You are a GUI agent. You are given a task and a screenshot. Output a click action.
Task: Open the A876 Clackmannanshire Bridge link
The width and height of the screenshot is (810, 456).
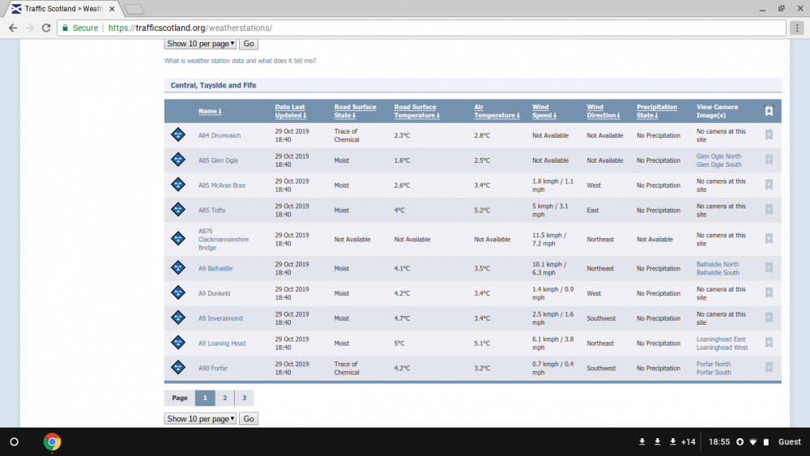[224, 239]
